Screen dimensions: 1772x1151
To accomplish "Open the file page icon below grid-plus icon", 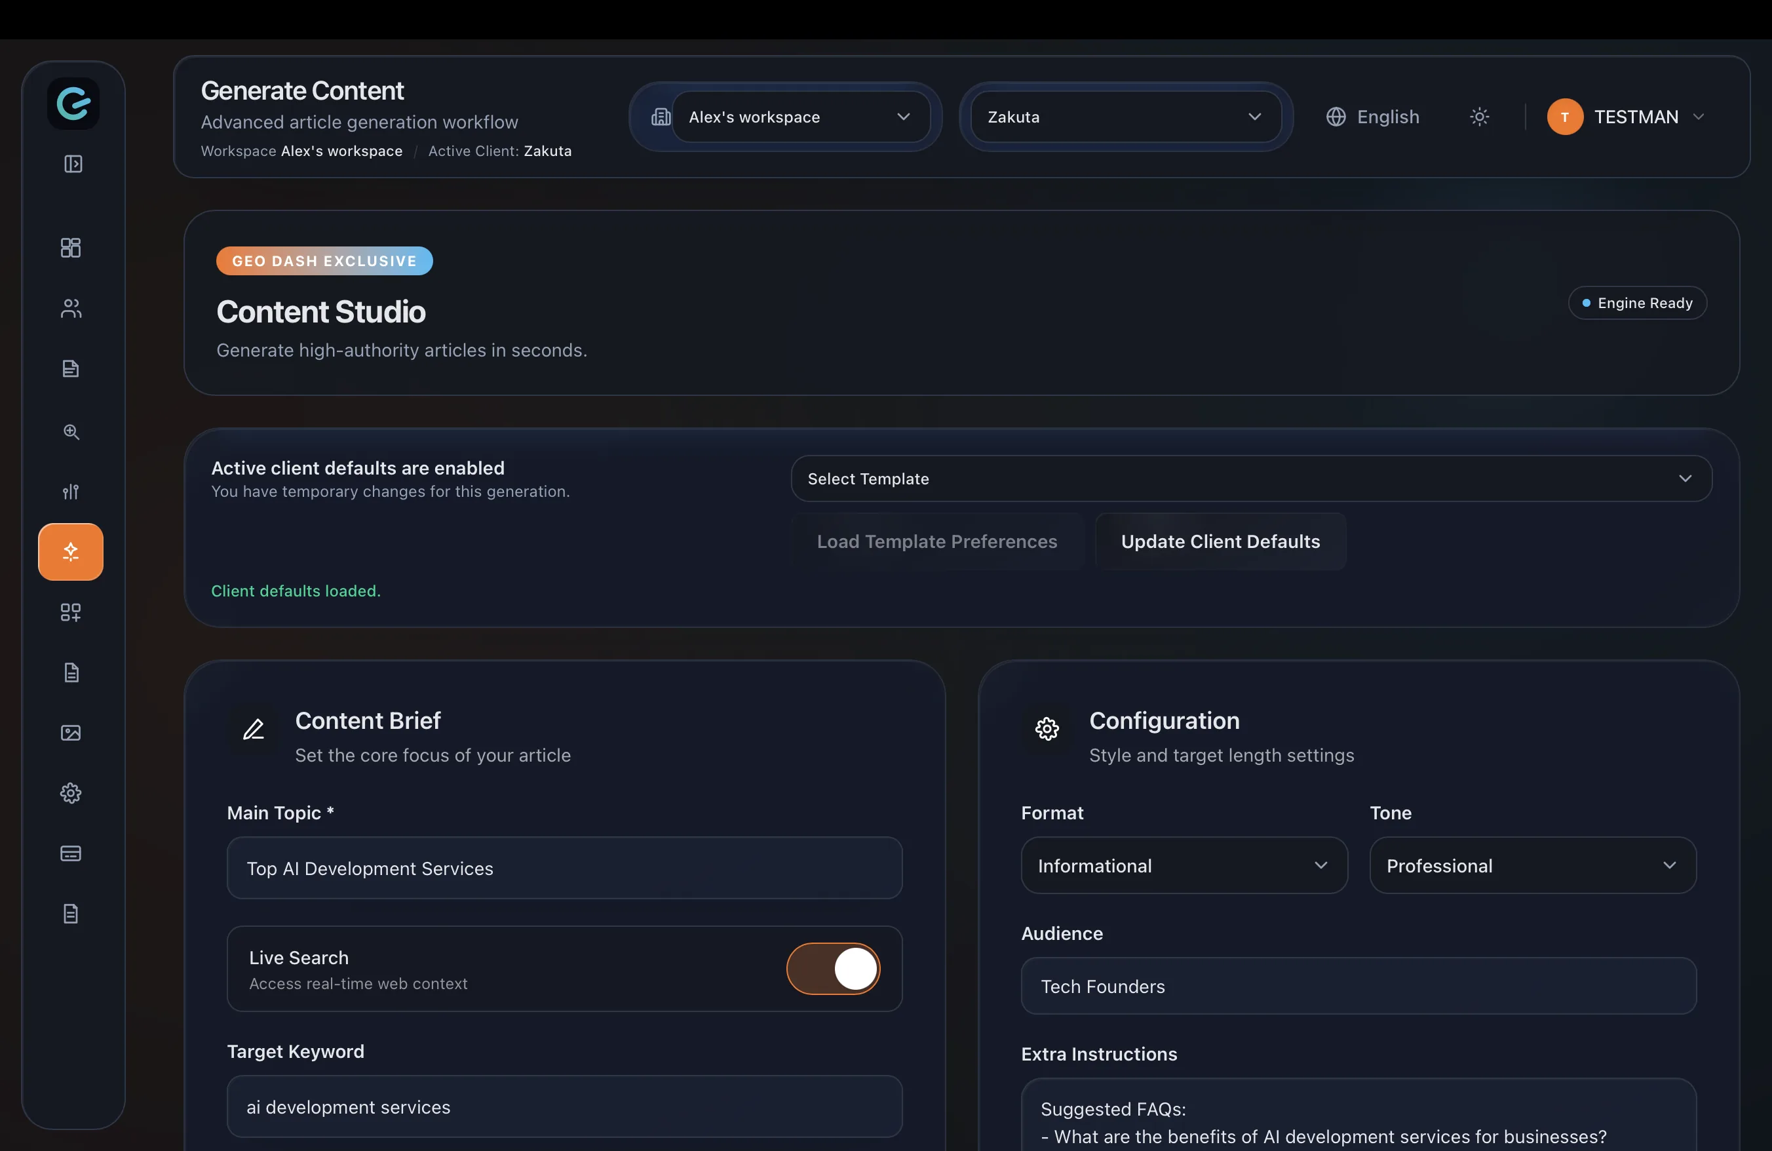I will click(x=71, y=673).
